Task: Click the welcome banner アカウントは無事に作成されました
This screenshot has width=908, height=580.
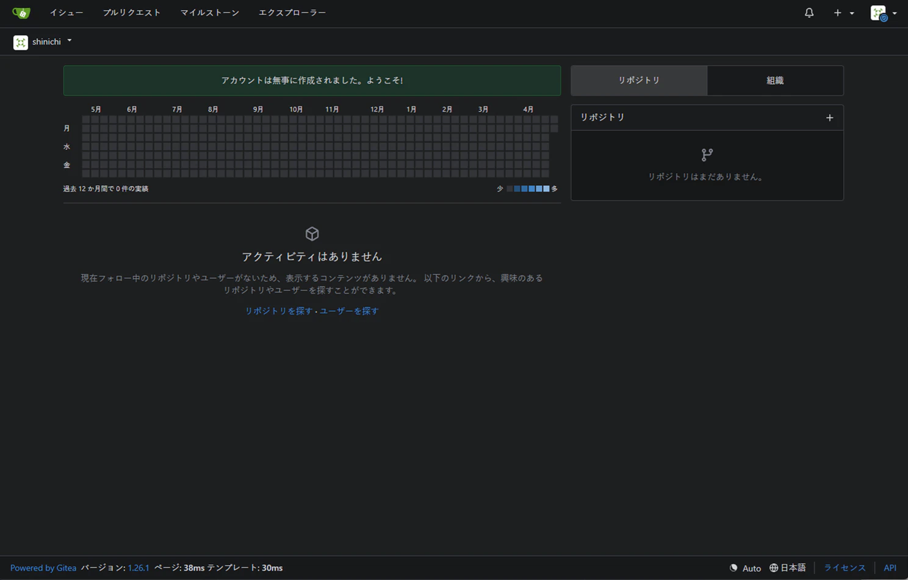Action: coord(312,81)
